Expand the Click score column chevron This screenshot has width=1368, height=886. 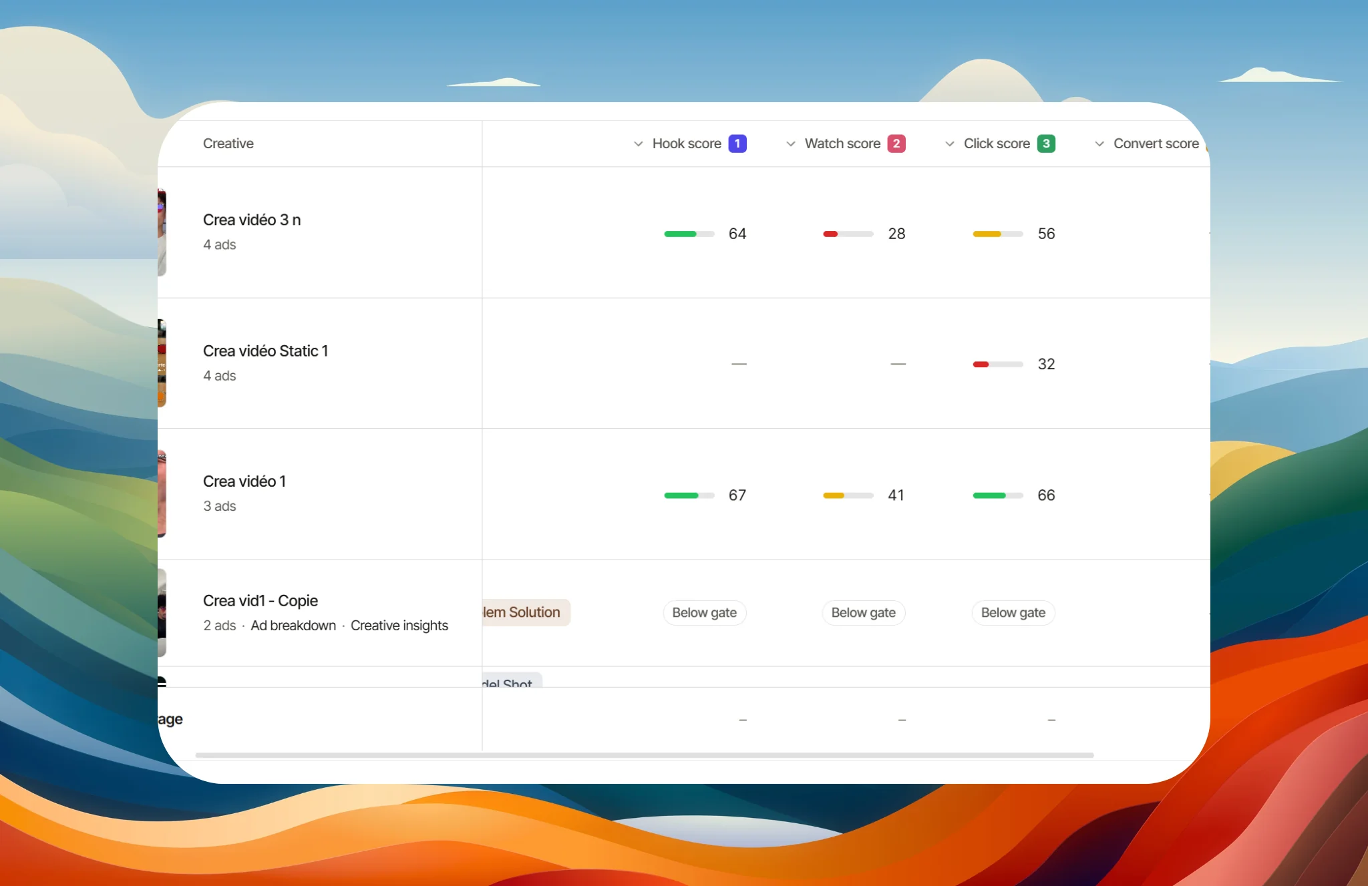point(949,144)
